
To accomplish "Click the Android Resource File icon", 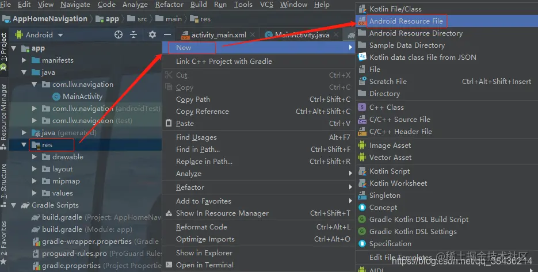I will coord(362,21).
